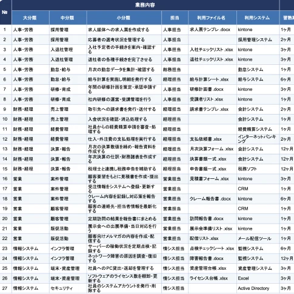Select cell 展示会準備リスト.xlsx

tap(212, 229)
